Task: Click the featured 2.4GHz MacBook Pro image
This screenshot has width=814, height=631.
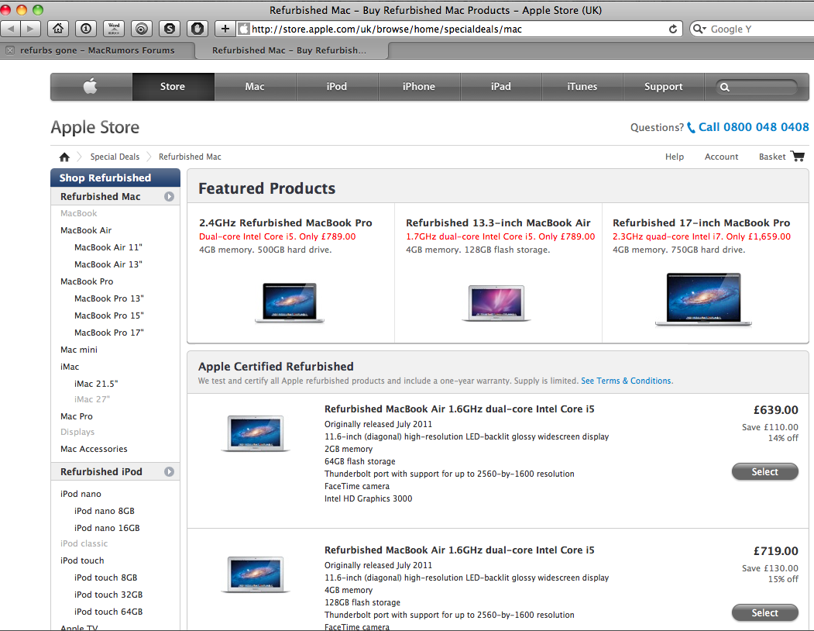Action: 290,302
